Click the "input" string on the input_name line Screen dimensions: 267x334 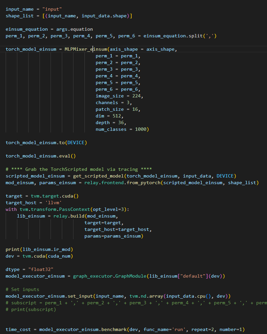(52, 9)
